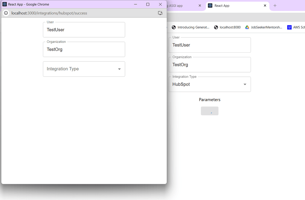Minimize the React App popup window
The width and height of the screenshot is (305, 200).
[135, 4]
